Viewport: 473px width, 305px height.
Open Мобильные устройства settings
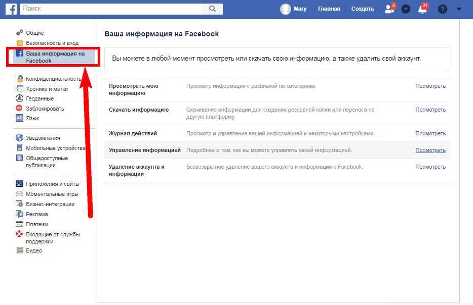pyautogui.click(x=56, y=148)
